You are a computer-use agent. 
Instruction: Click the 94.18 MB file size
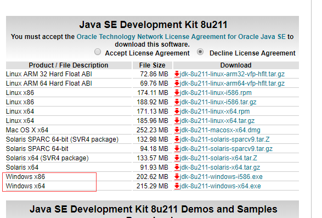(154, 149)
